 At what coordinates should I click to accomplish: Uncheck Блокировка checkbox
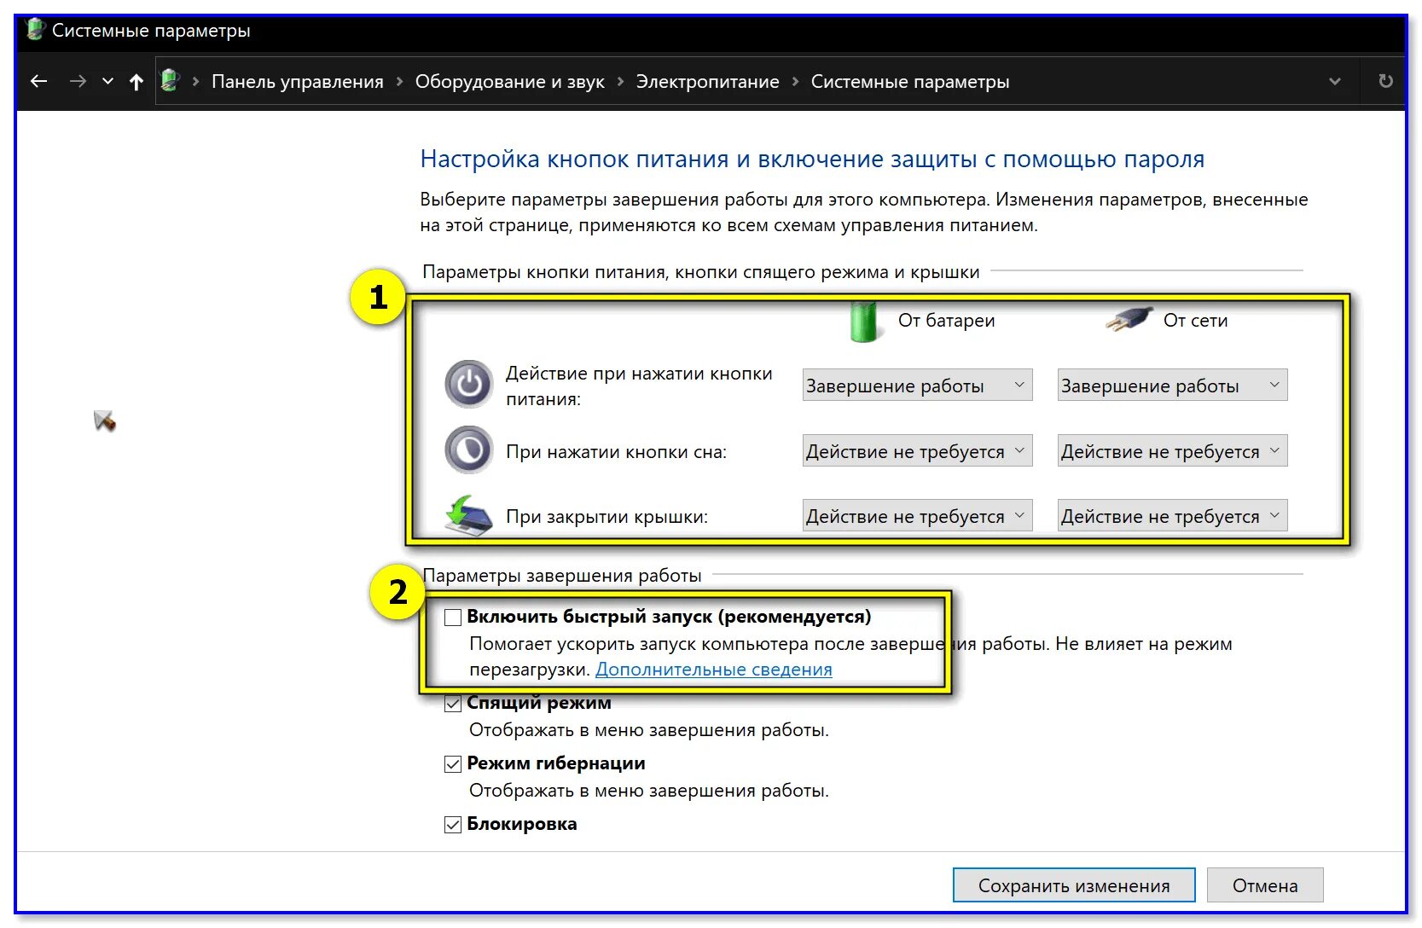pyautogui.click(x=453, y=825)
